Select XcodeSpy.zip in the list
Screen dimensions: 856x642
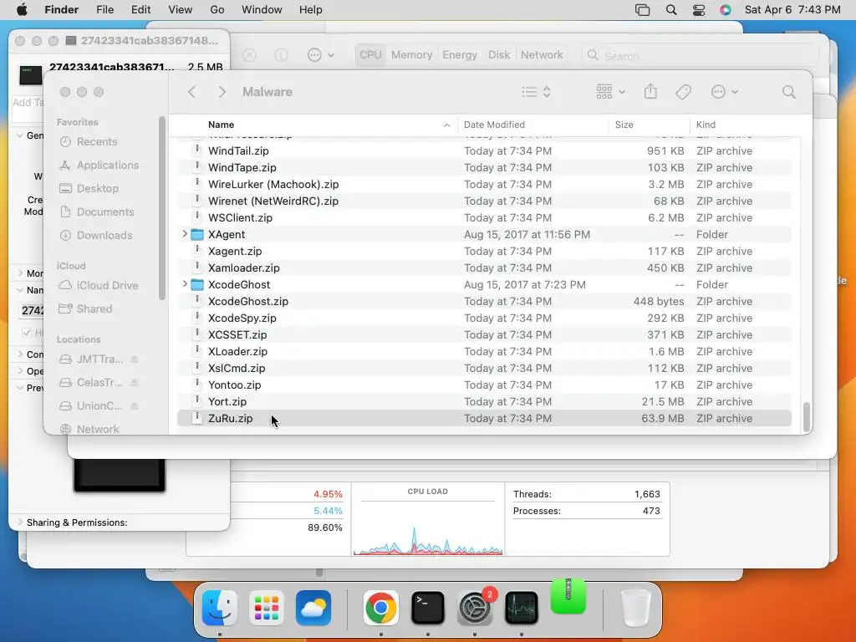(x=484, y=318)
